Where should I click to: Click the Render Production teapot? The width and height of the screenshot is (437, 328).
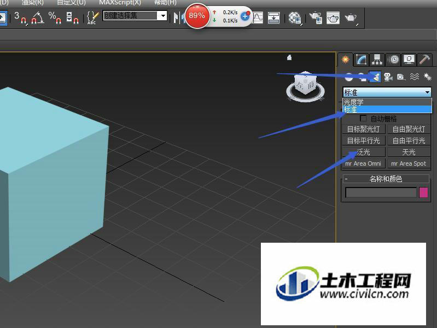[x=351, y=19]
